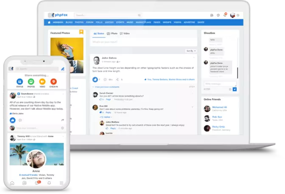This screenshot has width=285, height=194.
Task: Click the Home icon in navigation bar
Action: coord(49,22)
